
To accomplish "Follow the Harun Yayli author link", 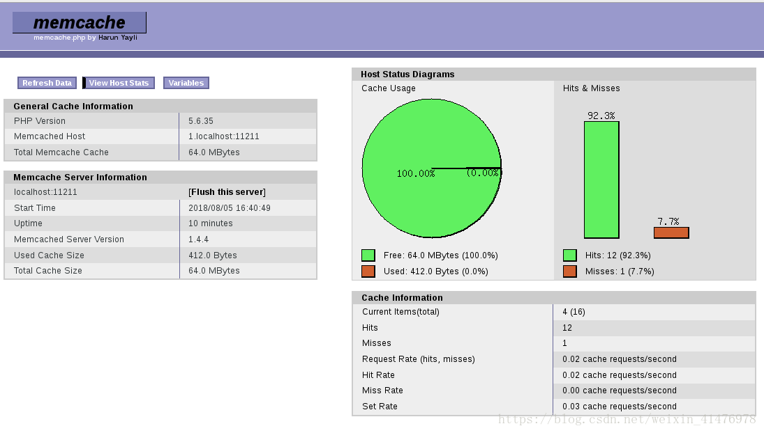I will coord(118,38).
